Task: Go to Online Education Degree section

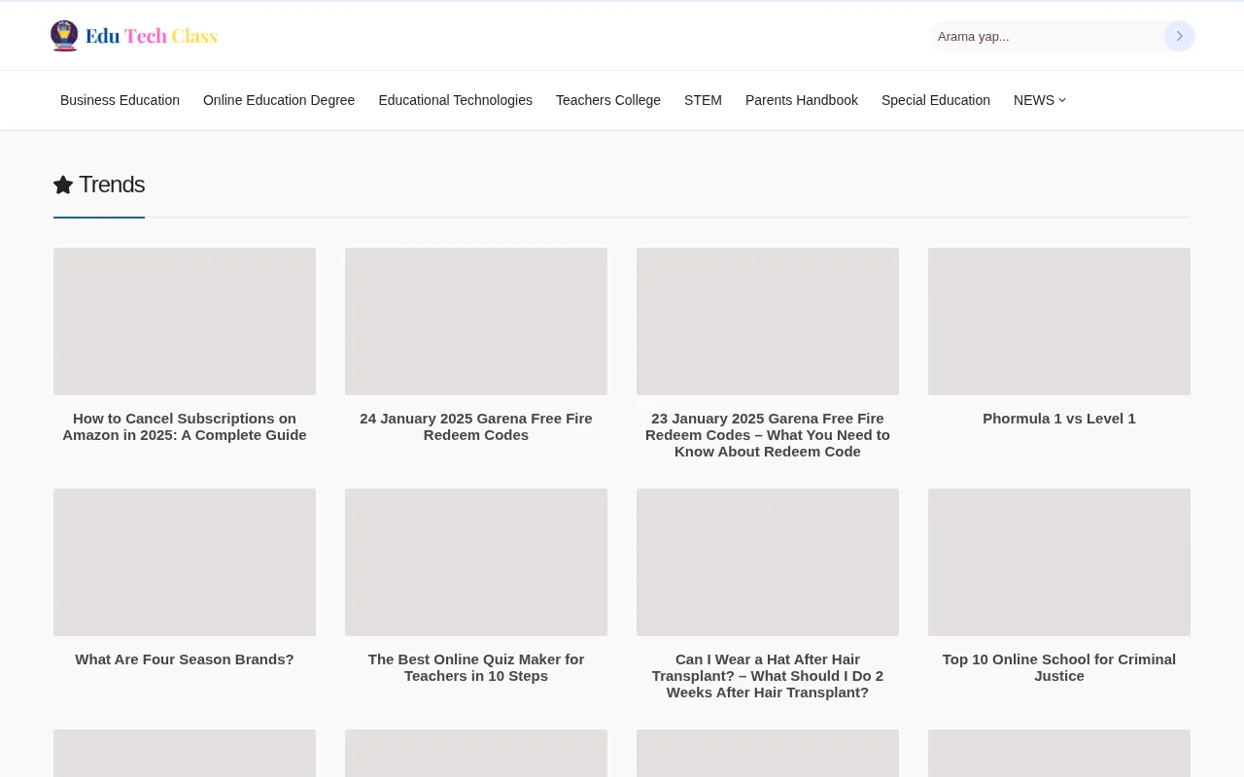Action: click(279, 100)
